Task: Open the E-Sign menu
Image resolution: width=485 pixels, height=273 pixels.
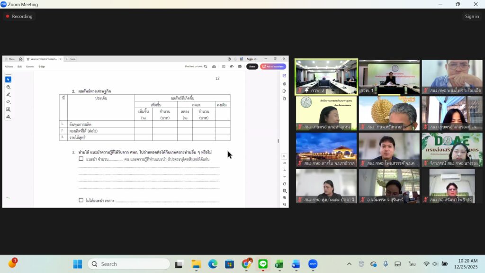Action: 42,67
